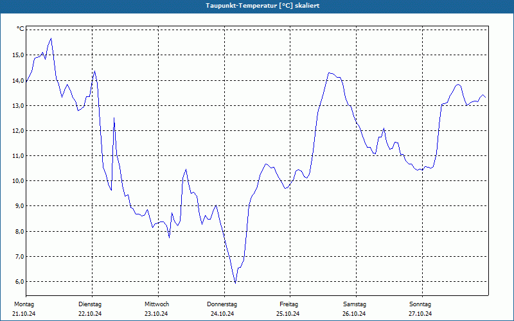
Task: Click the Freitag day label
Action: tap(288, 304)
